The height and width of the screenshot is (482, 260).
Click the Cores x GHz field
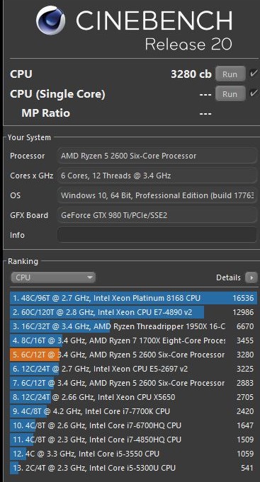pyautogui.click(x=157, y=176)
